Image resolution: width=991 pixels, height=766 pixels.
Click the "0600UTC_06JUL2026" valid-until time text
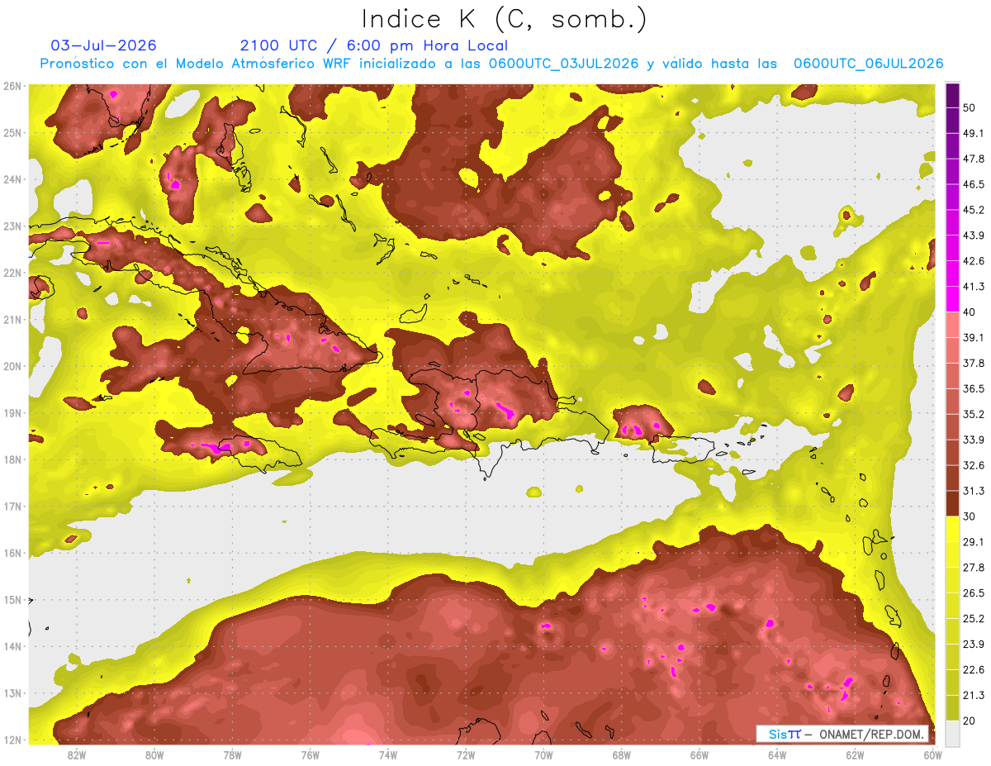point(868,64)
